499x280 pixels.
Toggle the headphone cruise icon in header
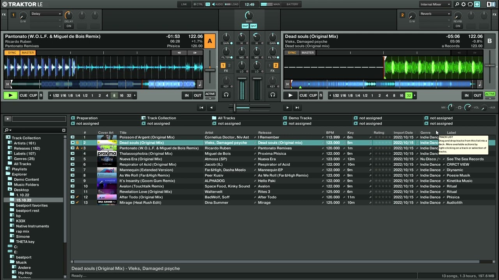pyautogui.click(x=470, y=4)
